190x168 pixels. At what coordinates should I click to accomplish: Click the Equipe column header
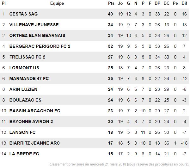(x=57, y=3)
